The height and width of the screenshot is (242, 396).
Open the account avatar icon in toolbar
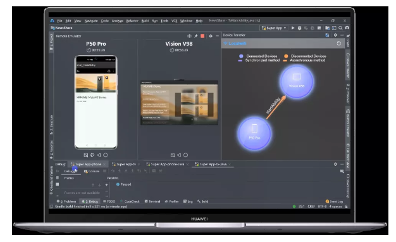(347, 28)
